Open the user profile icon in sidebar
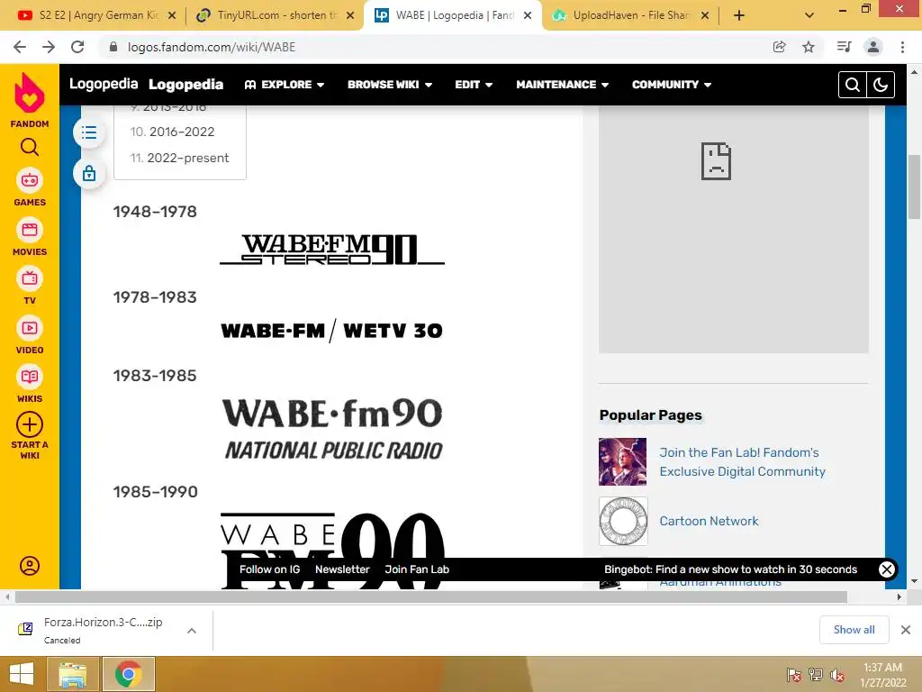The image size is (922, 692). [30, 566]
